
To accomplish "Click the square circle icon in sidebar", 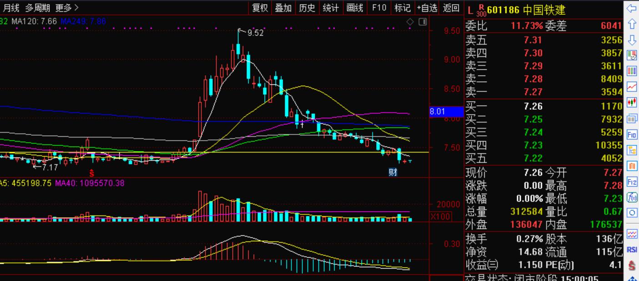I will coord(632,213).
